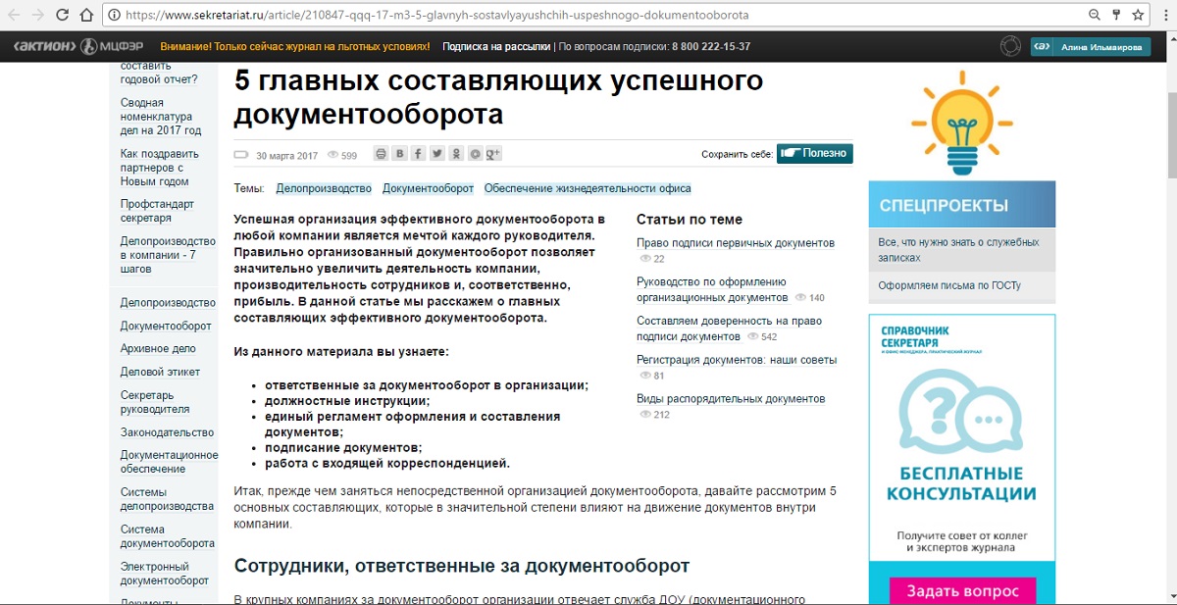The image size is (1177, 605).
Task: Click article title 5 главных составляющих
Action: pos(498,96)
